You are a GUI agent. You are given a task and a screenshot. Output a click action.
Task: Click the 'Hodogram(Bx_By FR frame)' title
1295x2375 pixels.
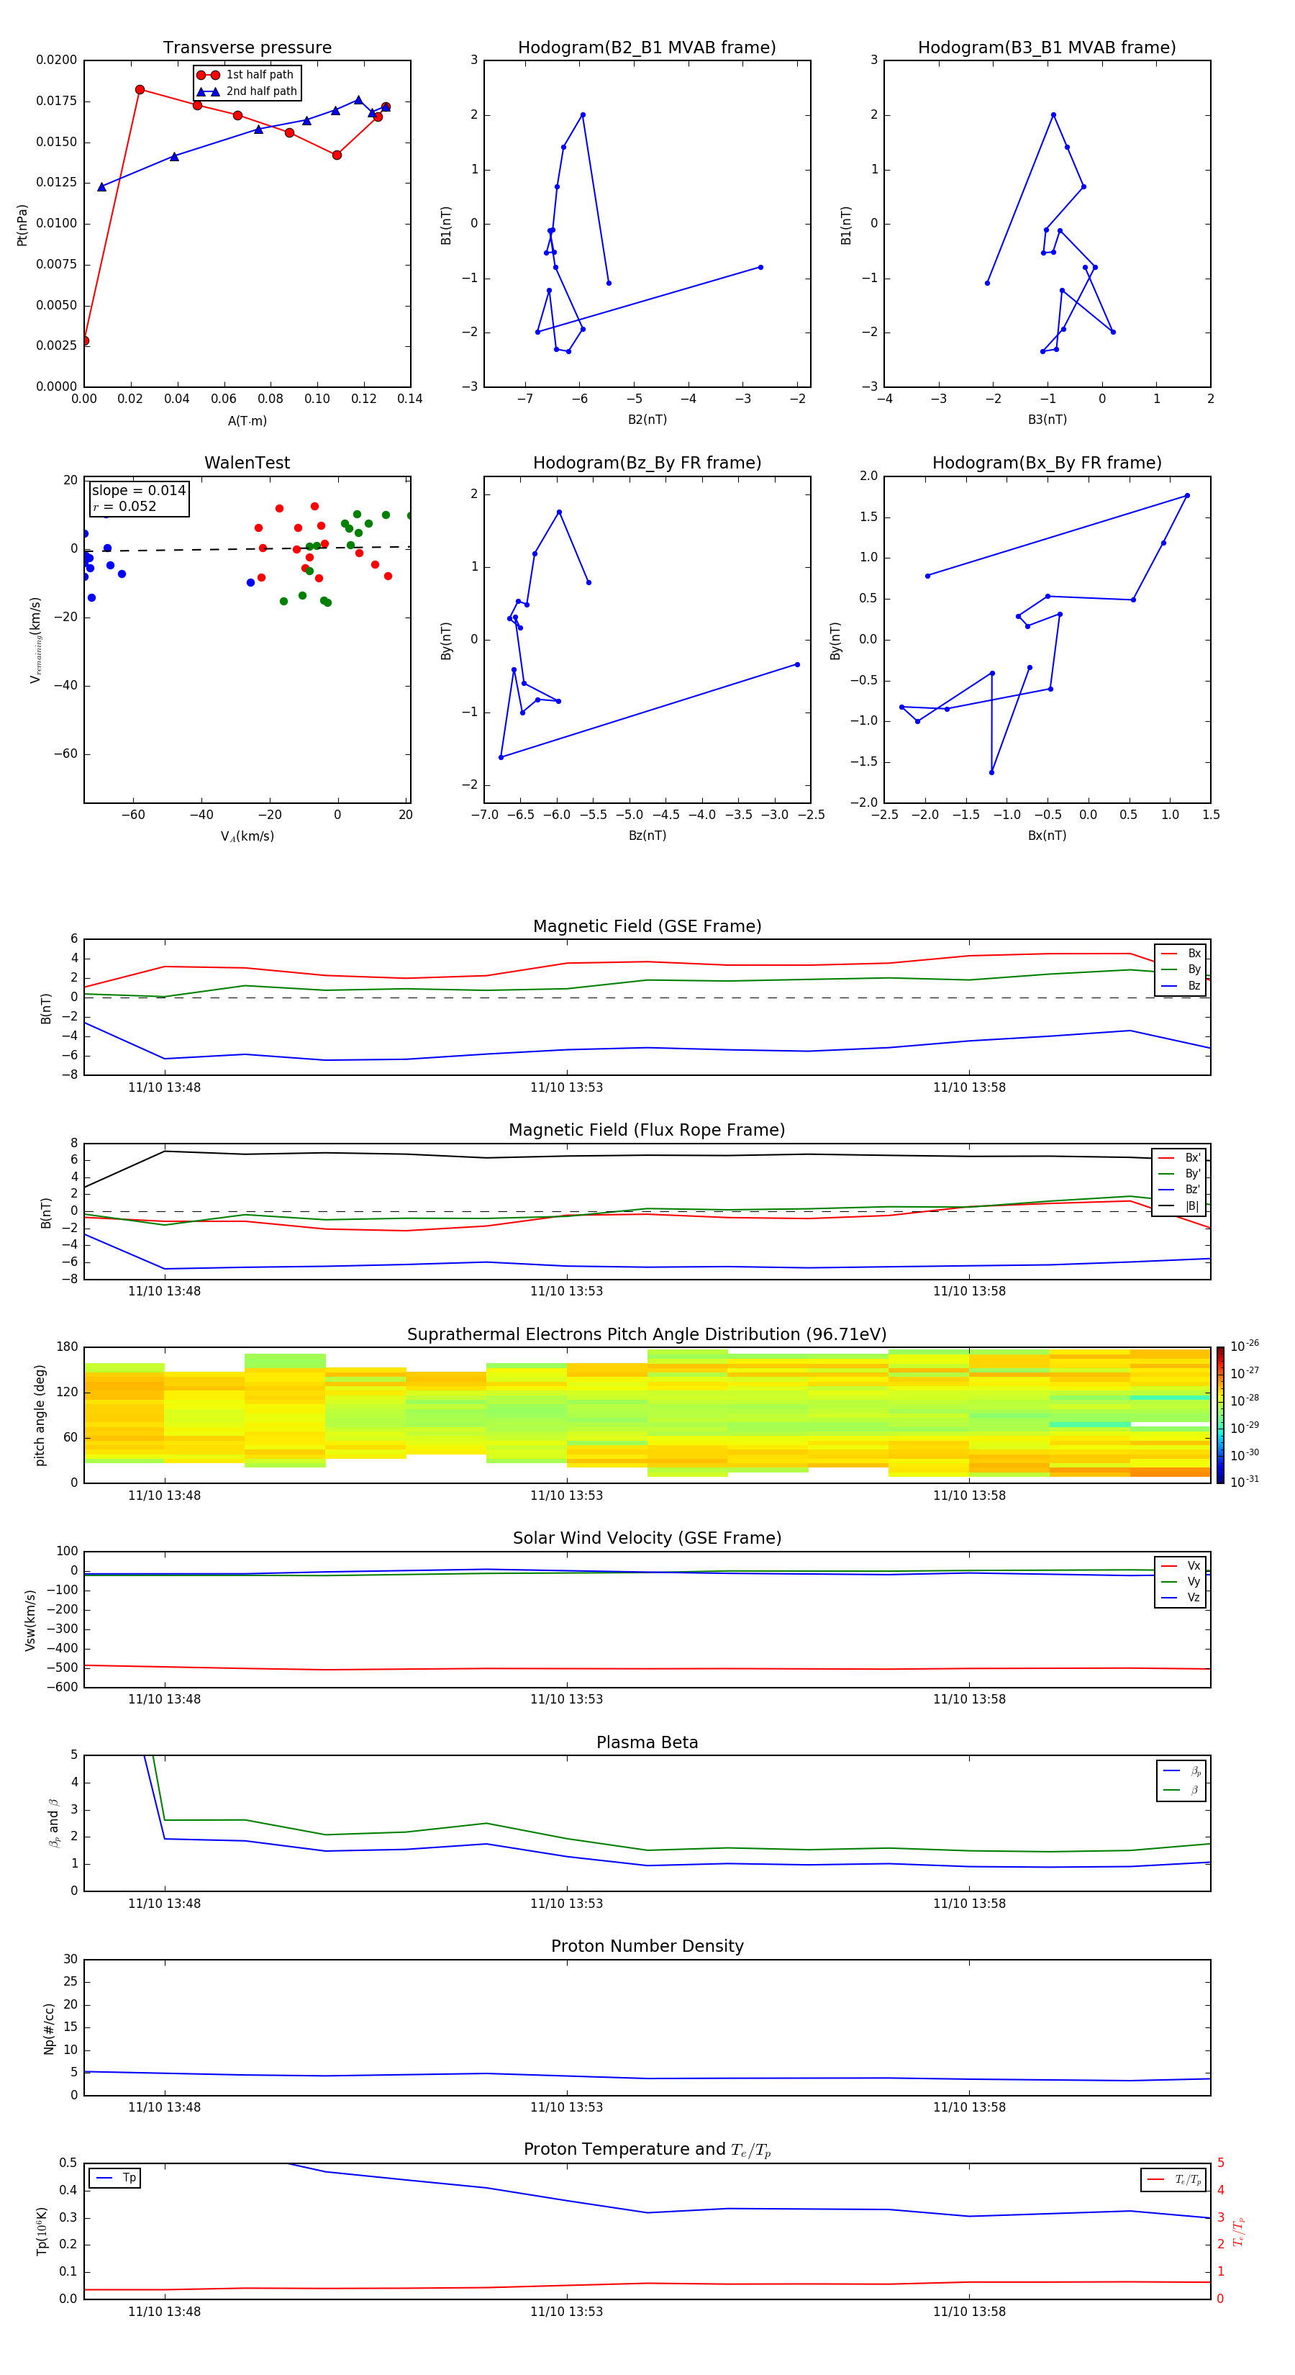point(1047,463)
